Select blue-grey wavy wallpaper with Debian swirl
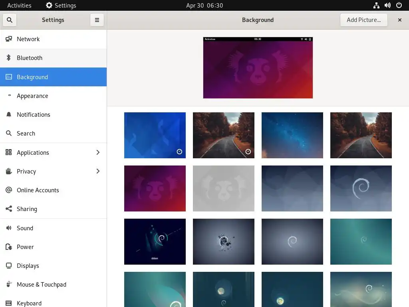 click(x=361, y=189)
